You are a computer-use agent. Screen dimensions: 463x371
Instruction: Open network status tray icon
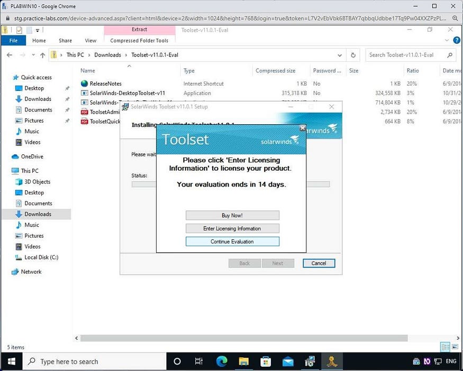438,361
